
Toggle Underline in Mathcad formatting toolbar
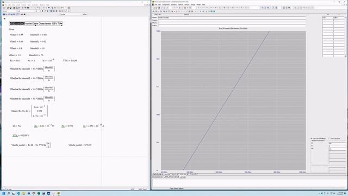click(x=48, y=11)
